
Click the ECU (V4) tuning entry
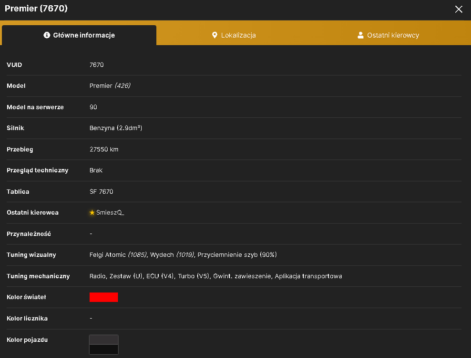[160, 276]
